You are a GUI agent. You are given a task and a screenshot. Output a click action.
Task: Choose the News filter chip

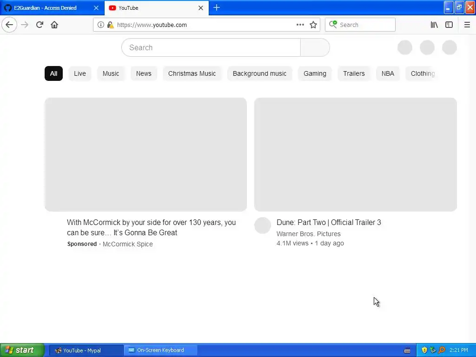pyautogui.click(x=144, y=73)
